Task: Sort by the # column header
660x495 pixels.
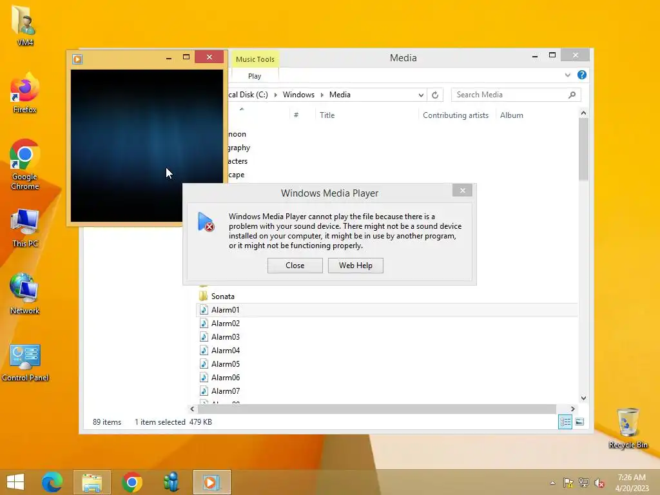Action: click(302, 115)
